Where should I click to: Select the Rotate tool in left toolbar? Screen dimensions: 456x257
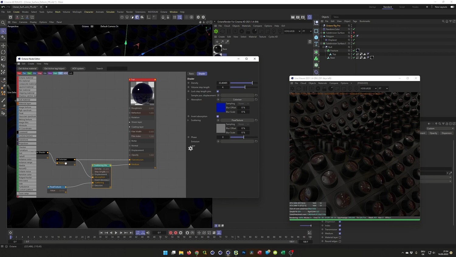click(3, 52)
